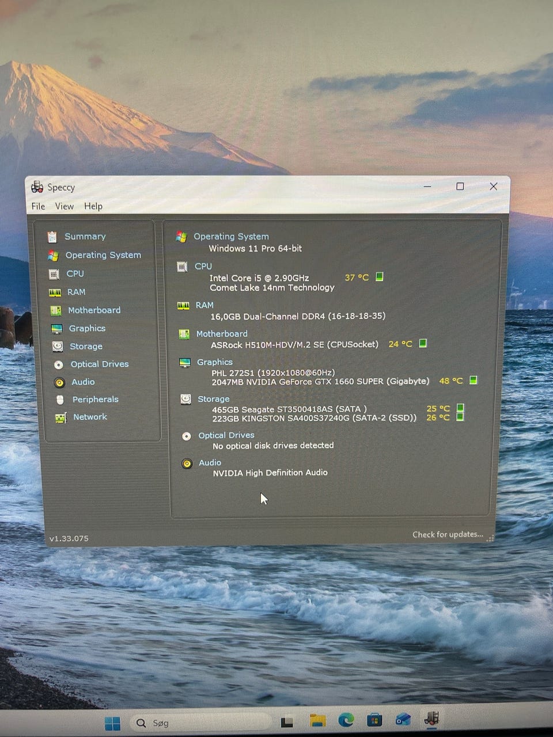Open the View menu
The height and width of the screenshot is (737, 553).
point(64,206)
